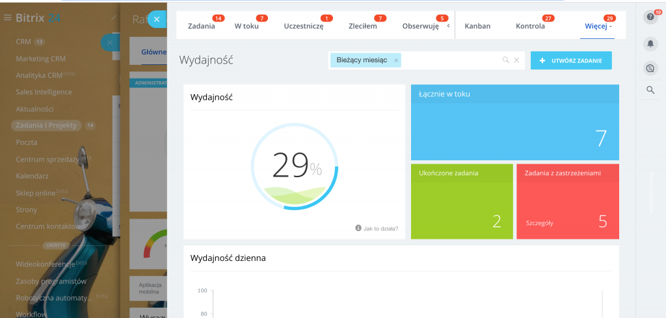Toggle the hamburger menu next to Bitrix 24
Image resolution: width=666 pixels, height=318 pixels.
pos(8,18)
